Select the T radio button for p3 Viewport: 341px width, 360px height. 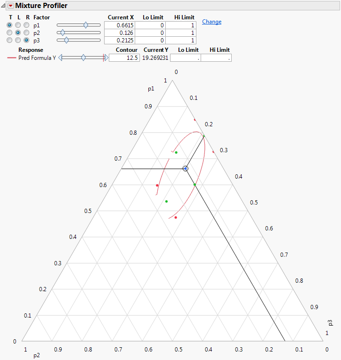[x=9, y=40]
